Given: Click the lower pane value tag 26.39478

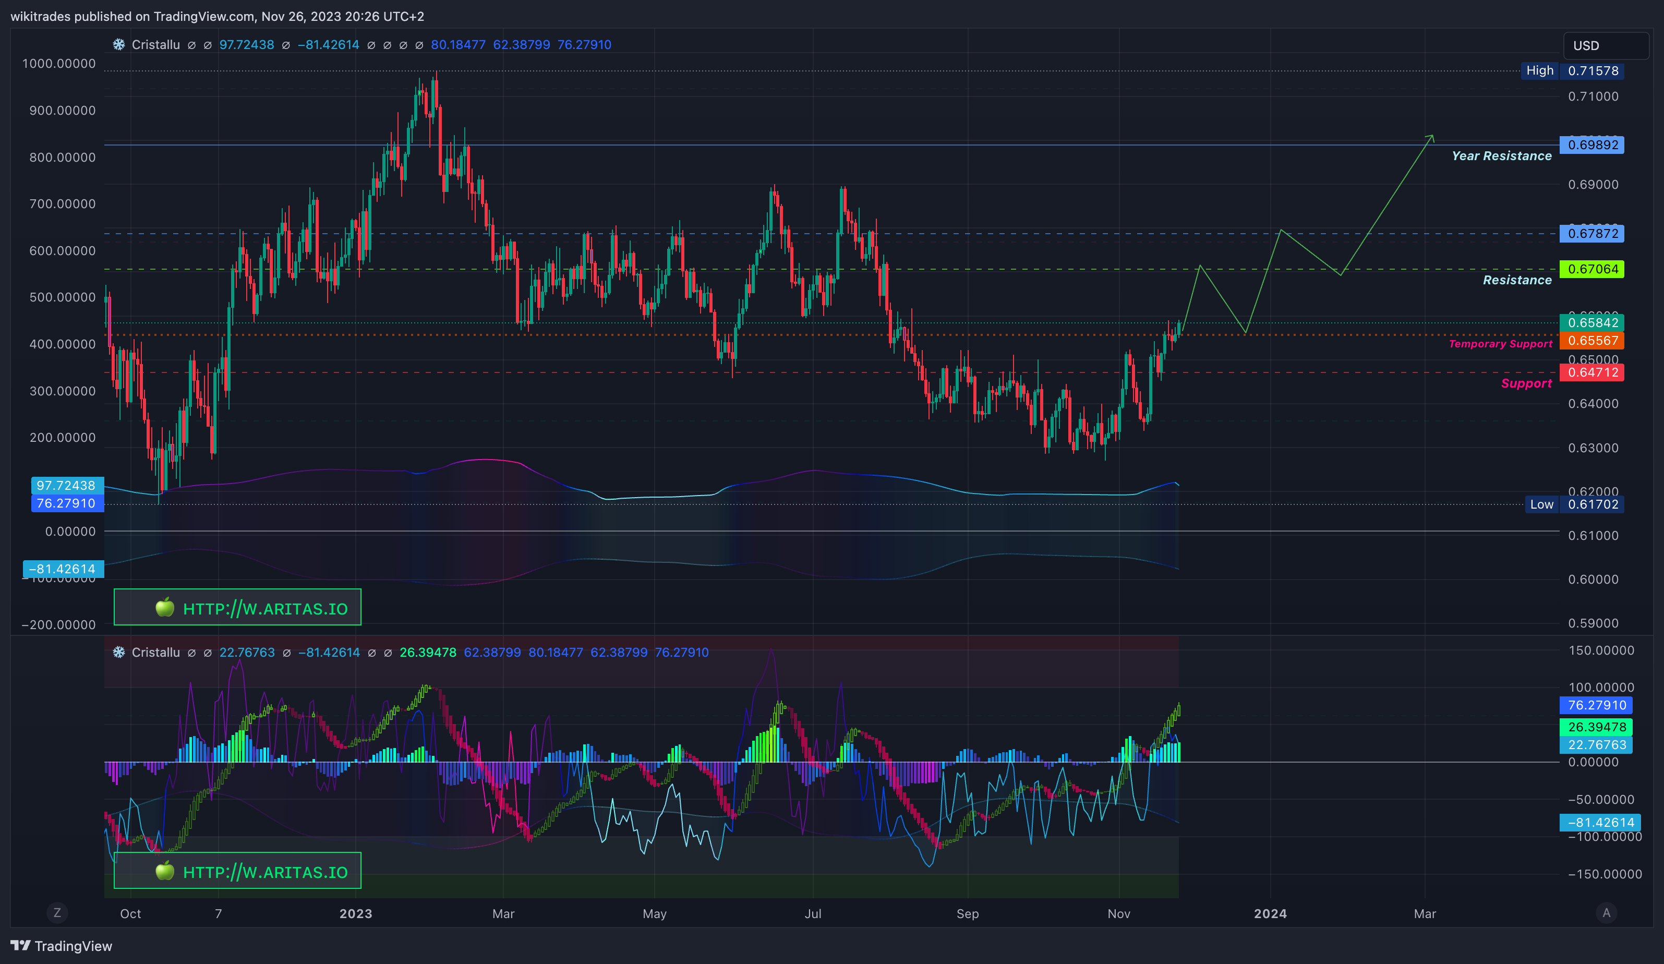Looking at the screenshot, I should [x=1596, y=727].
